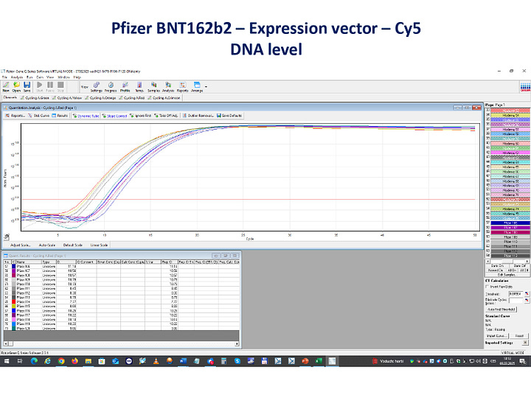Click the Auto-Scale button
This screenshot has width=531, height=398.
[x=46, y=245]
